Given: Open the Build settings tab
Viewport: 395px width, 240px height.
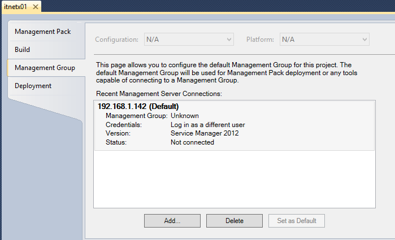Looking at the screenshot, I should 23,50.
